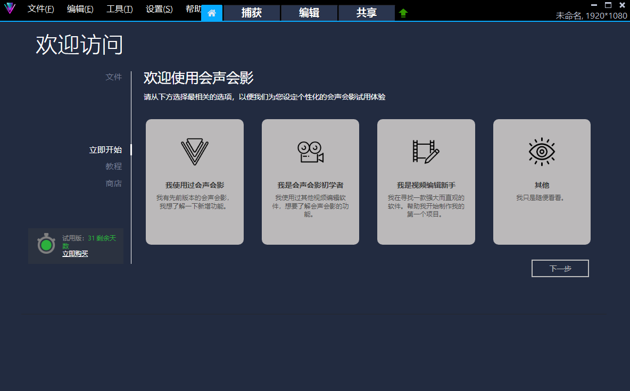Click the VideoStudio logo icon in top-left
Viewport: 630px width, 391px height.
(10, 9)
